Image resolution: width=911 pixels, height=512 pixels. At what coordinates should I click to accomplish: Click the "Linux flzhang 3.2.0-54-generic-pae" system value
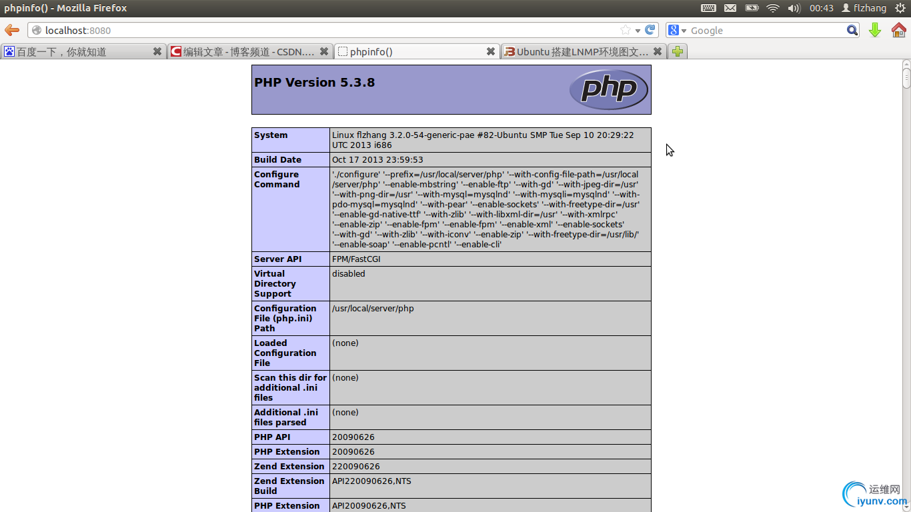pyautogui.click(x=483, y=140)
